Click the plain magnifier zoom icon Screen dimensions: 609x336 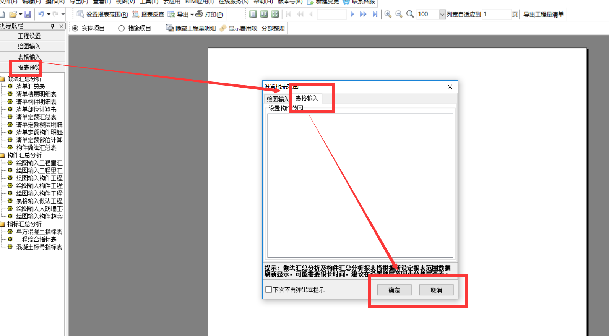click(410, 14)
